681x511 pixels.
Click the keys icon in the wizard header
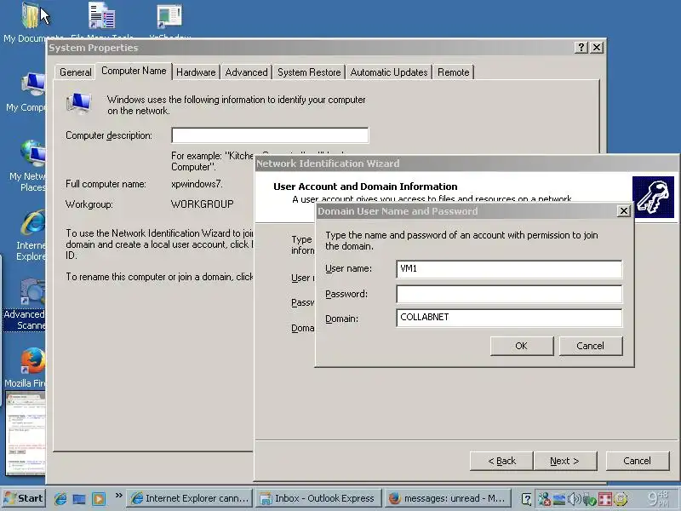pos(653,198)
